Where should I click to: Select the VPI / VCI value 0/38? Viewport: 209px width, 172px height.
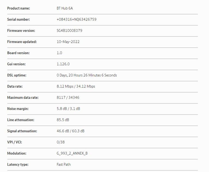(61, 142)
